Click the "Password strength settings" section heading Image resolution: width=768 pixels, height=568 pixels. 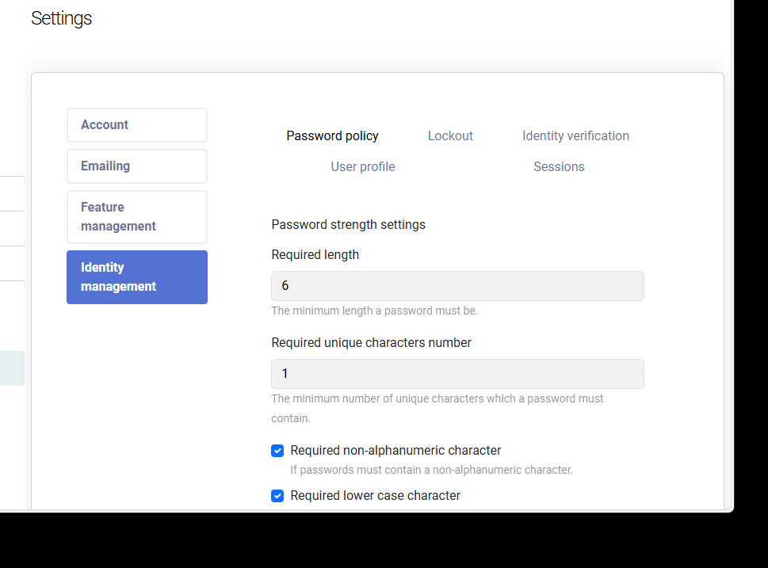pos(348,225)
